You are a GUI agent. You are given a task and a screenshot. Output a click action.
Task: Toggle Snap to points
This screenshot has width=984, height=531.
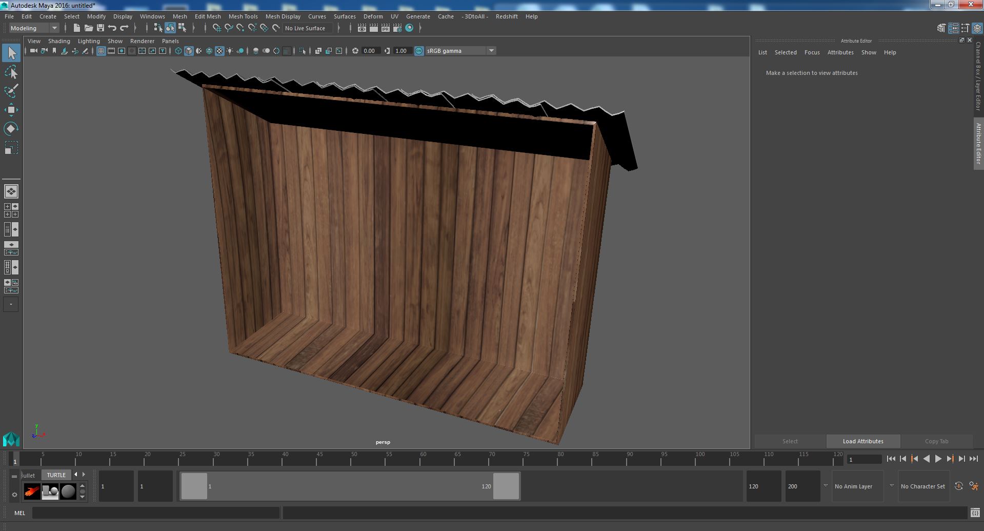pos(240,28)
